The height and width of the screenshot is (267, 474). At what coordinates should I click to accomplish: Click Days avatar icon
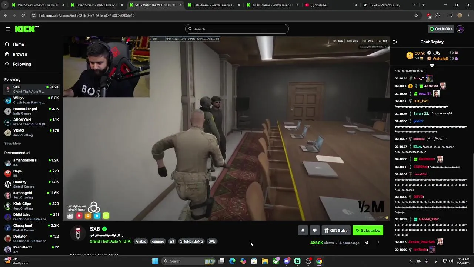pyautogui.click(x=8, y=173)
